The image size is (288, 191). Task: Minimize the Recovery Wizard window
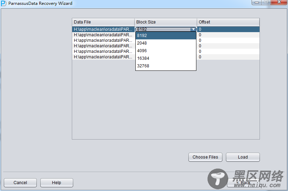point(257,2)
